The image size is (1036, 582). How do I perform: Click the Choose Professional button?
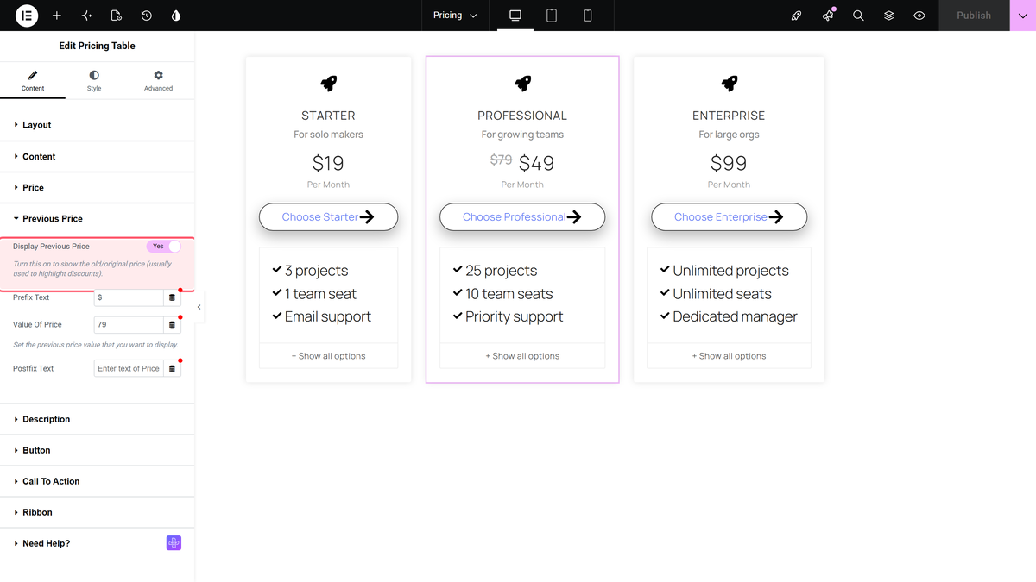point(522,217)
